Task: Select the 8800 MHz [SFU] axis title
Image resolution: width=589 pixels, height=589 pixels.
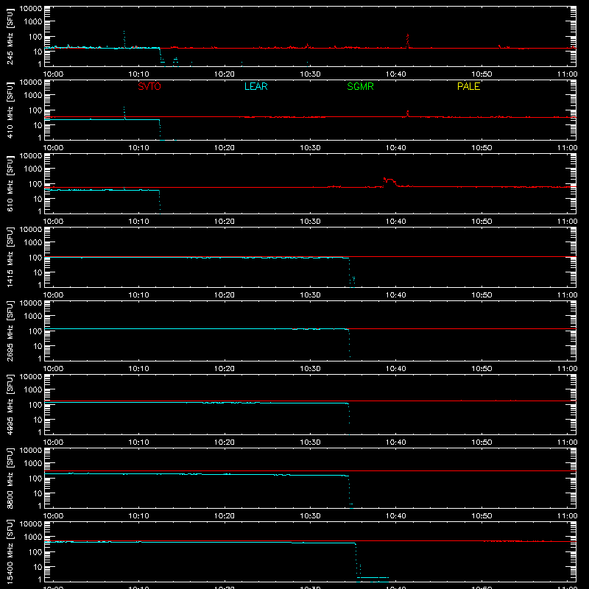Action: tap(10, 478)
